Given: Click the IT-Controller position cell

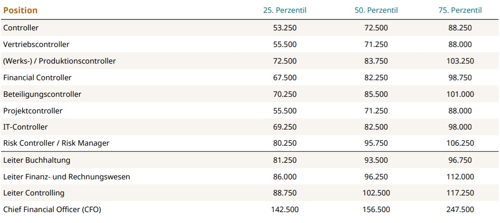Looking at the screenshot, I should pyautogui.click(x=26, y=127).
